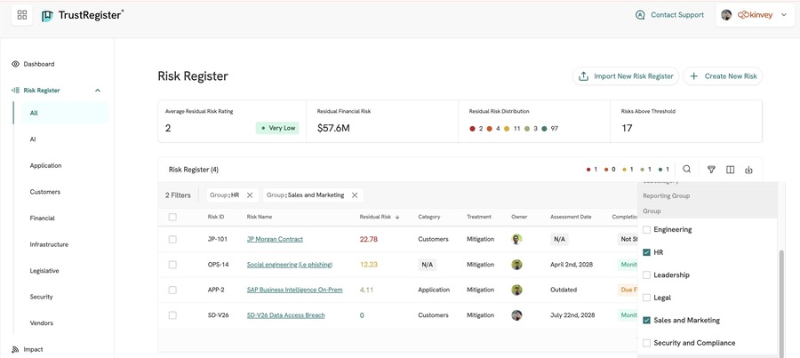Tick the checkbox for APP-2 row

tap(172, 290)
